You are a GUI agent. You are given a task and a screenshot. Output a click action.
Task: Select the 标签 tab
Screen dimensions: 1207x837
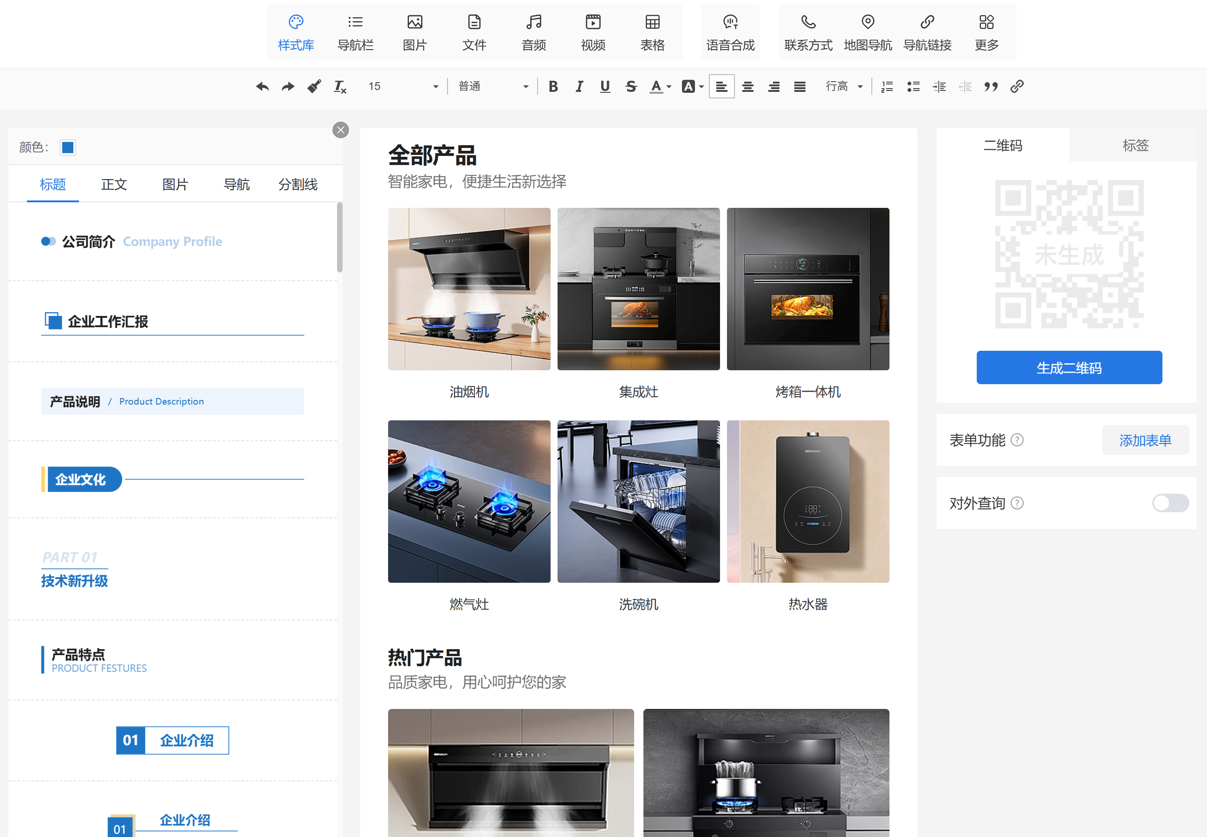pyautogui.click(x=1136, y=145)
